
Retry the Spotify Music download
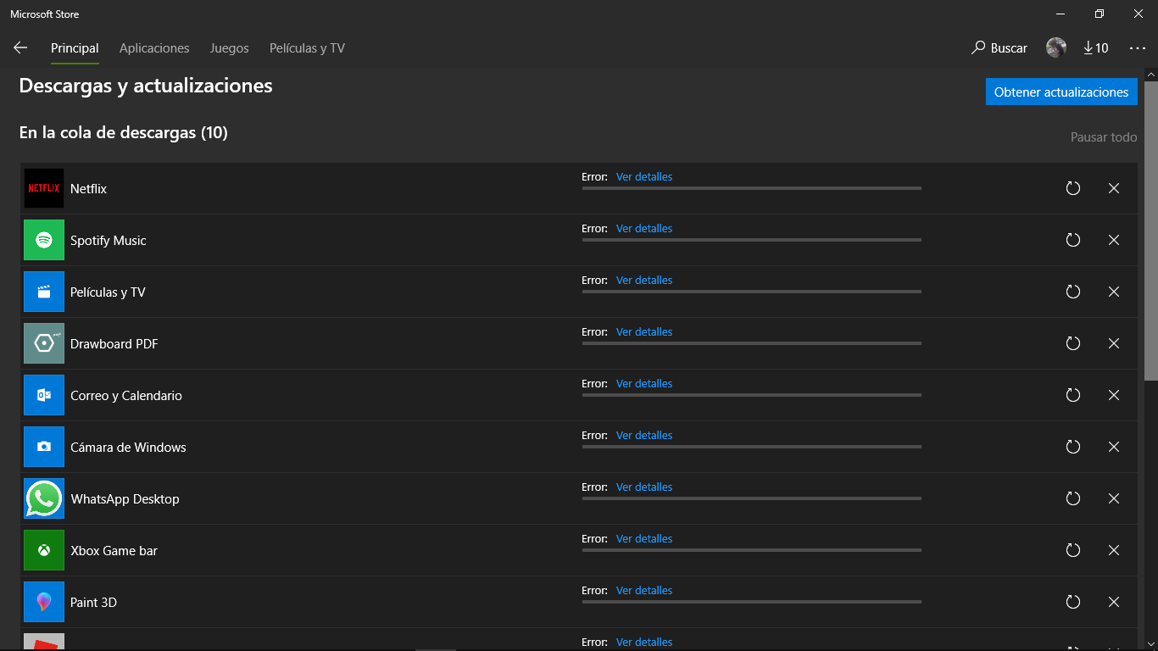pos(1073,240)
